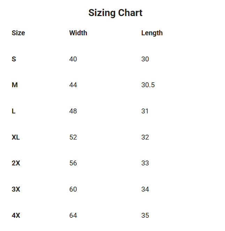Select the XL size row label
The image size is (225, 231).
16,137
